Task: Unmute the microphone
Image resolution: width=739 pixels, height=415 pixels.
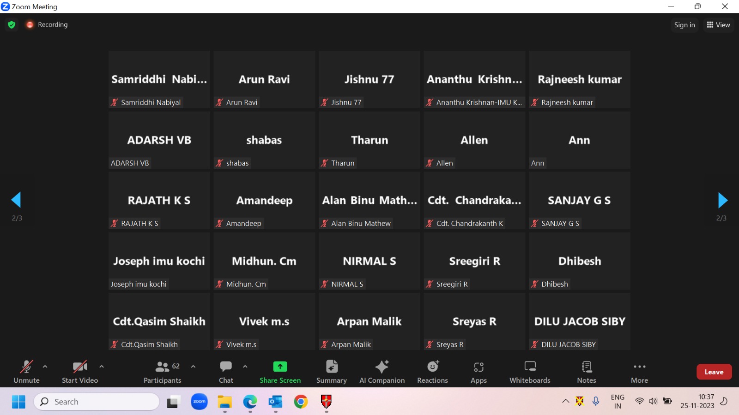Action: [x=26, y=372]
